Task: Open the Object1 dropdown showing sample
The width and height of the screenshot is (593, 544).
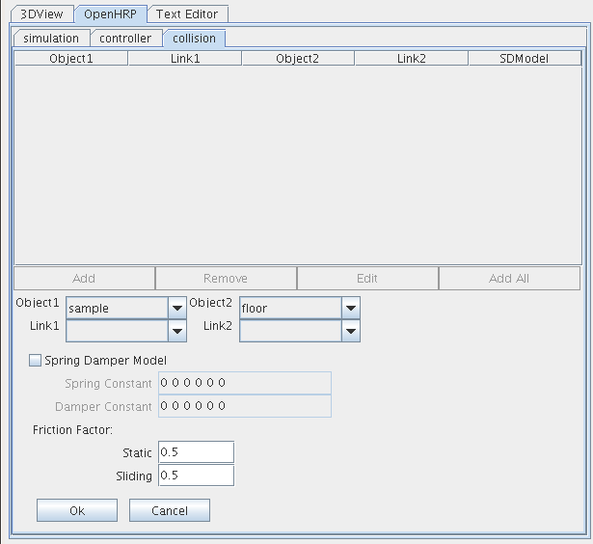Action: pos(126,308)
